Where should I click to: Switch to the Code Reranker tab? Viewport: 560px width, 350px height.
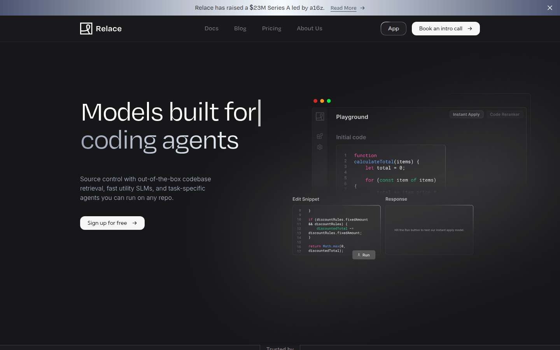504,114
